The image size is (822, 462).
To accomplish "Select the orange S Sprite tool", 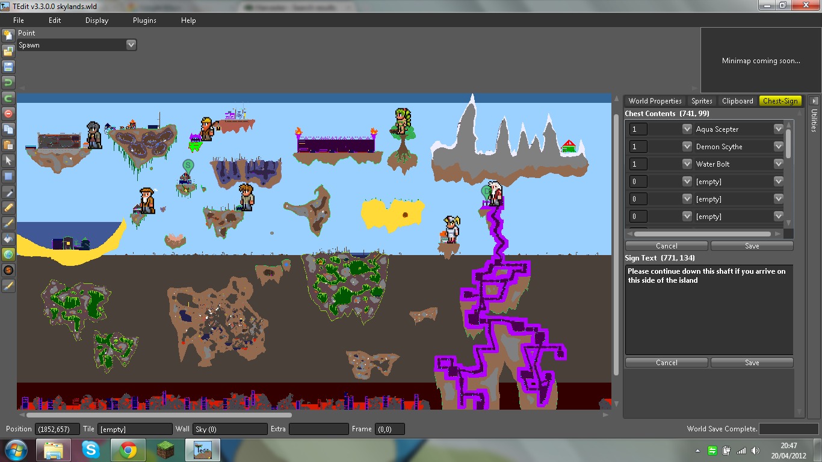I will click(8, 269).
